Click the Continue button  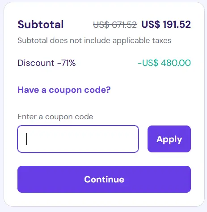104,179
